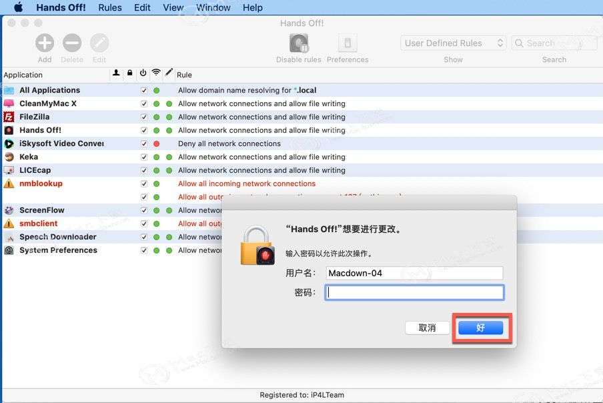Toggle the ScreenFlow rule checkbox
The image size is (603, 403).
[144, 210]
